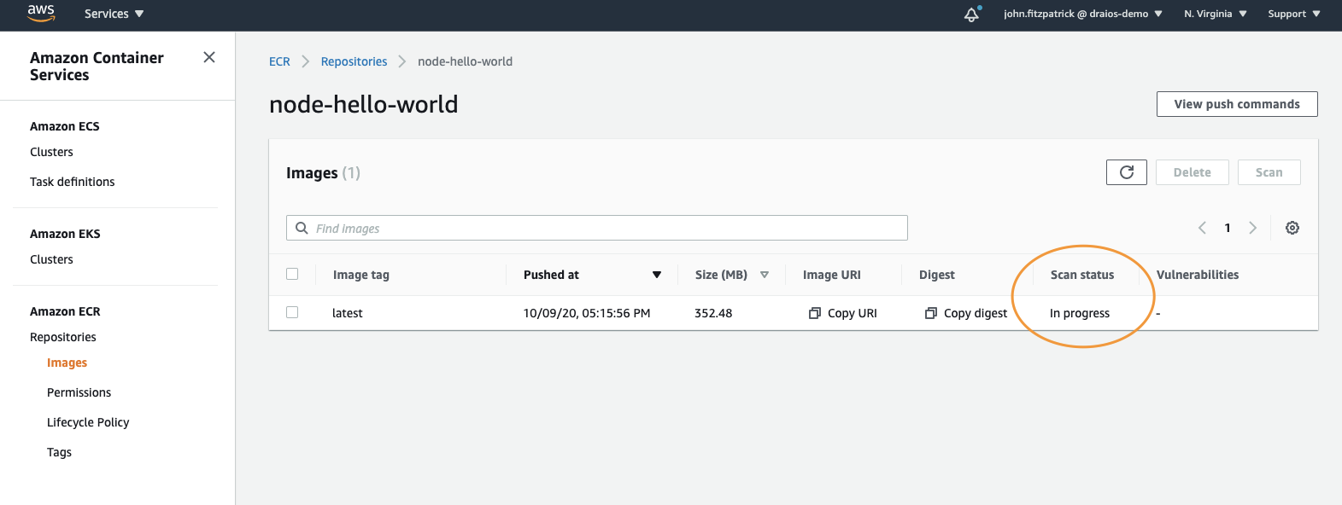This screenshot has width=1342, height=505.
Task: Click the In progress scan status
Action: click(1080, 313)
